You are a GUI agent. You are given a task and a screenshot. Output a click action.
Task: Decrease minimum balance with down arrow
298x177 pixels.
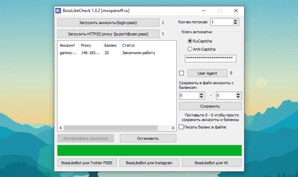pyautogui.click(x=201, y=97)
